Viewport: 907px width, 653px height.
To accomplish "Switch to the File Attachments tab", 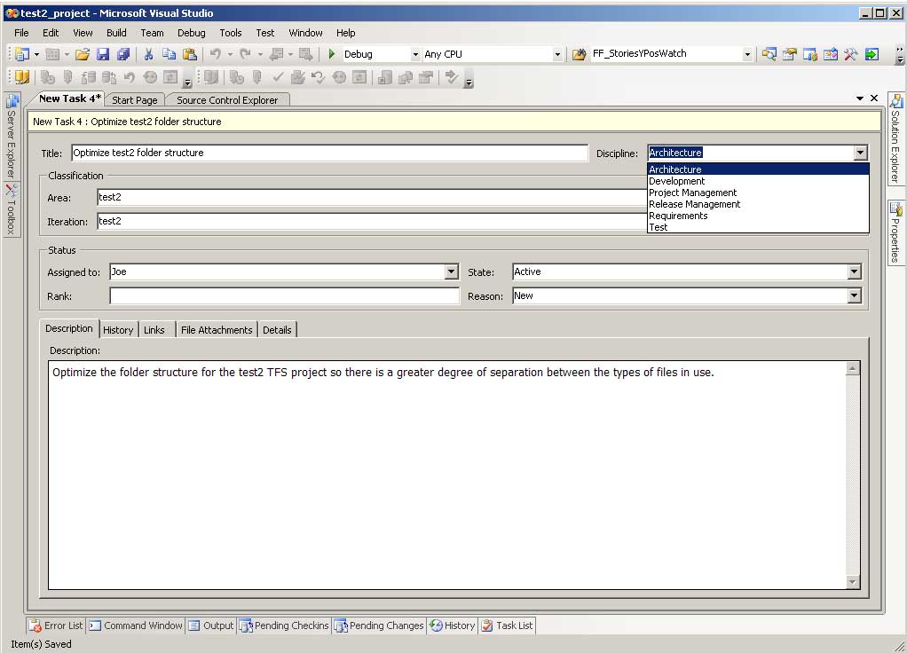I will [x=217, y=330].
